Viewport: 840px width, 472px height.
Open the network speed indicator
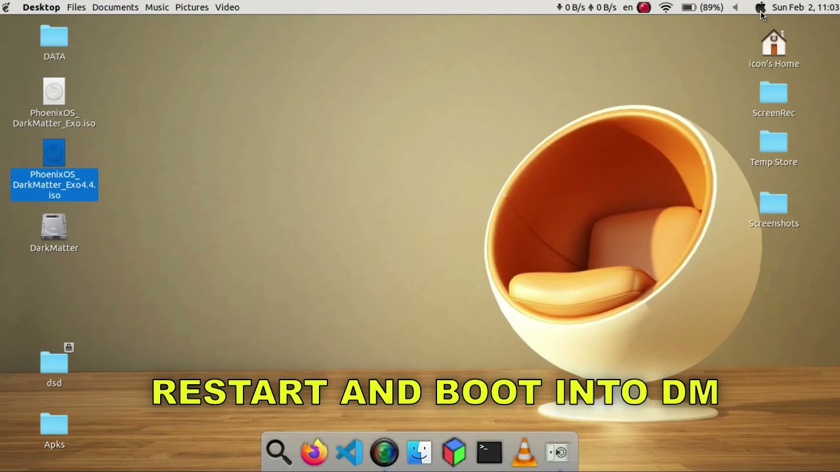pyautogui.click(x=586, y=7)
